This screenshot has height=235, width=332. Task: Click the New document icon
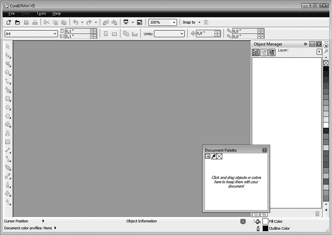pos(9,22)
